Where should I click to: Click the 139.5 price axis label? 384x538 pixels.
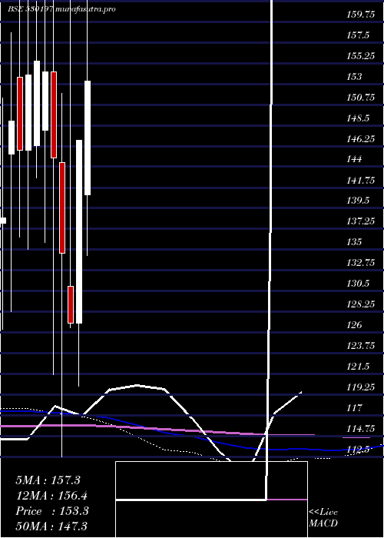358,201
